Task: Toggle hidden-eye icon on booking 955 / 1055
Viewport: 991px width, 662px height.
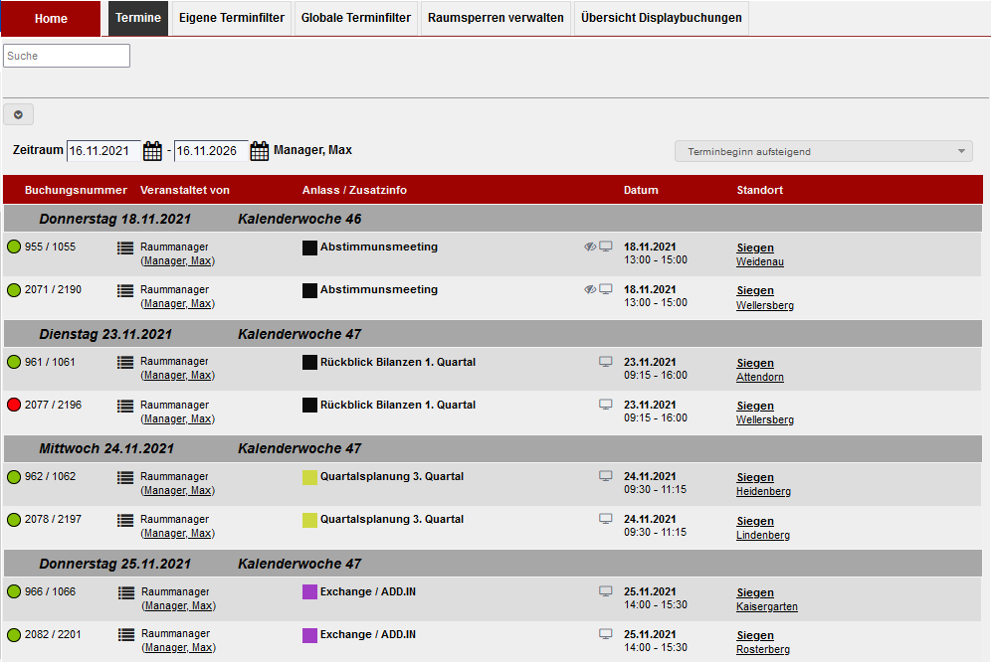Action: tap(590, 247)
